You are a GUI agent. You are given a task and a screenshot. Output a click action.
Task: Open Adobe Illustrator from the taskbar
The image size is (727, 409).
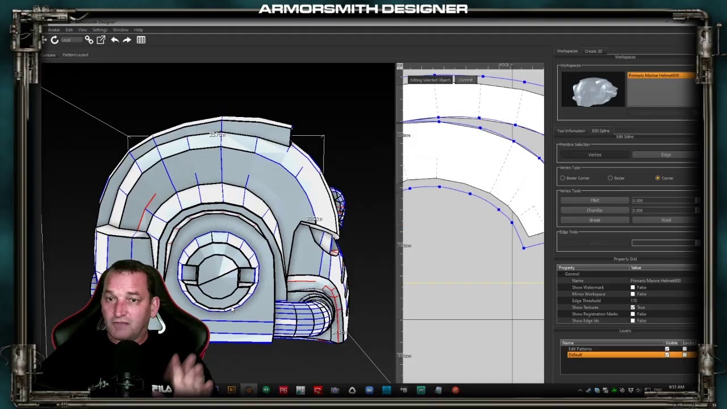231,390
